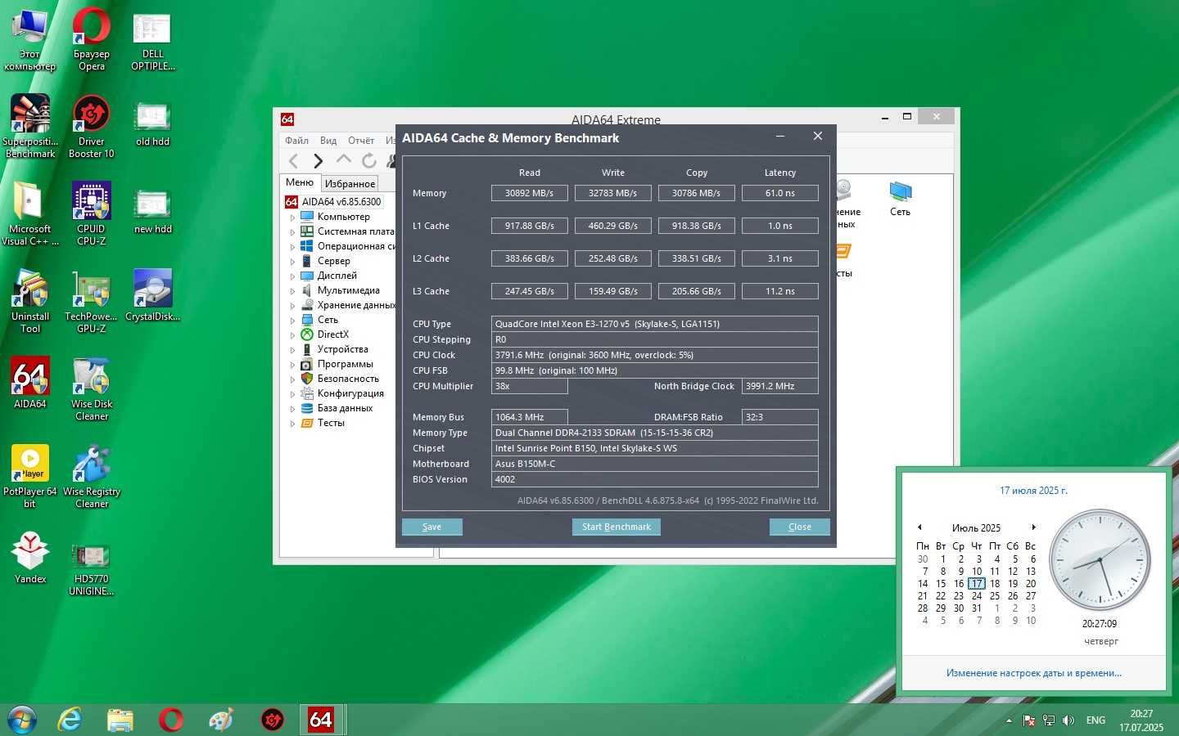The image size is (1179, 736).
Task: Open the 'Отчет' menu in AIDA64
Action: pyautogui.click(x=360, y=141)
